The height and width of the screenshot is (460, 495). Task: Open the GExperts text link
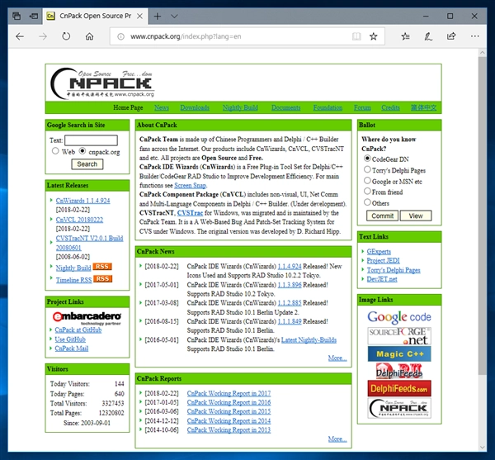[x=379, y=252]
